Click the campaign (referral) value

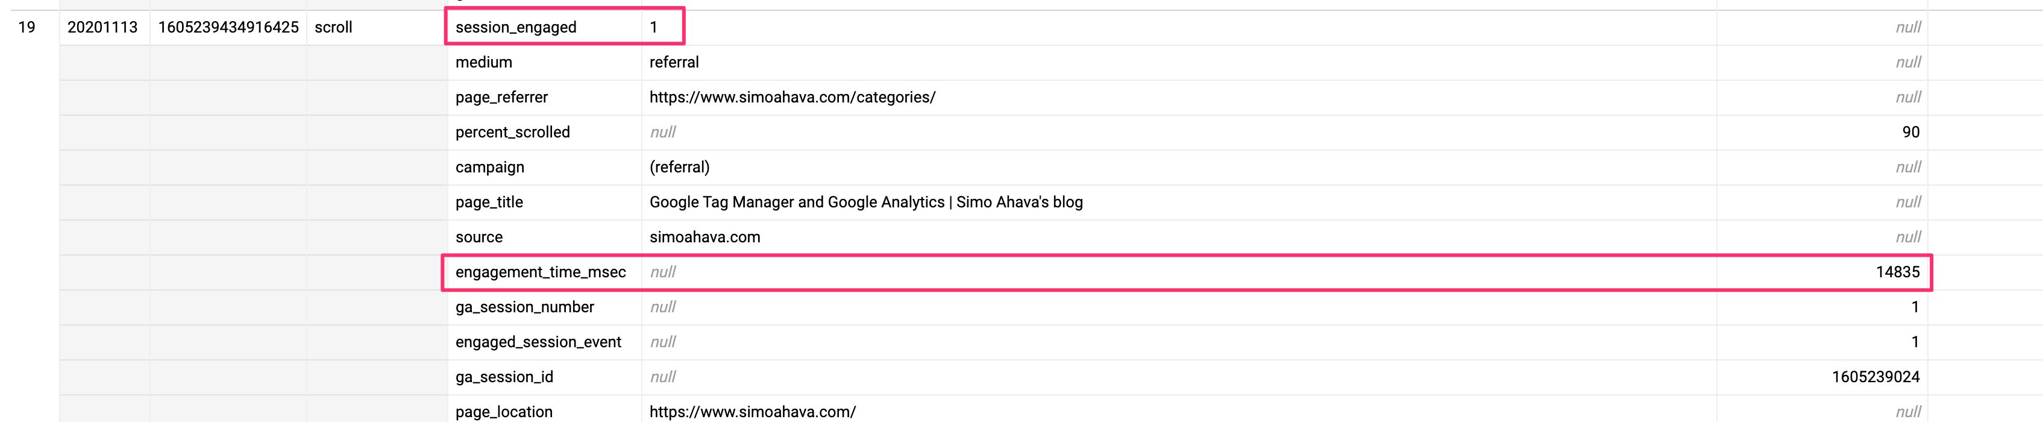[680, 168]
